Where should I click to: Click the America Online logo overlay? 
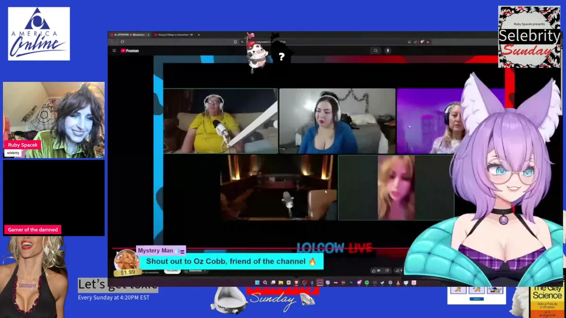click(x=39, y=34)
